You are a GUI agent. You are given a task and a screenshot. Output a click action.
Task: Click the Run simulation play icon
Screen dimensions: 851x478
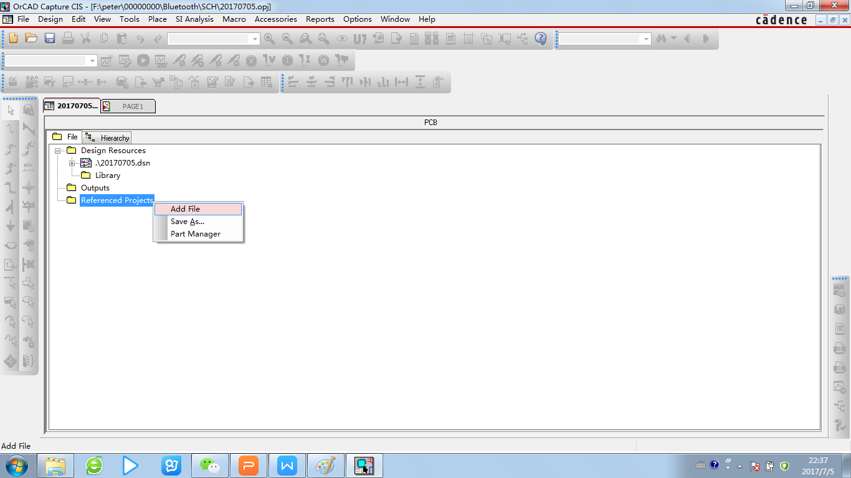point(143,60)
